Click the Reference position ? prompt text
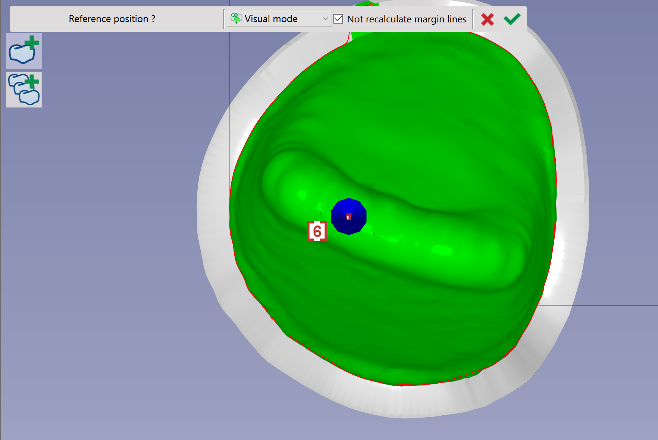 pyautogui.click(x=112, y=19)
